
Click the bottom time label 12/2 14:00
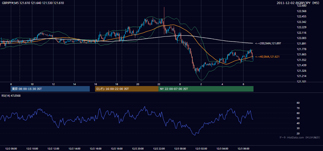(x=74, y=148)
